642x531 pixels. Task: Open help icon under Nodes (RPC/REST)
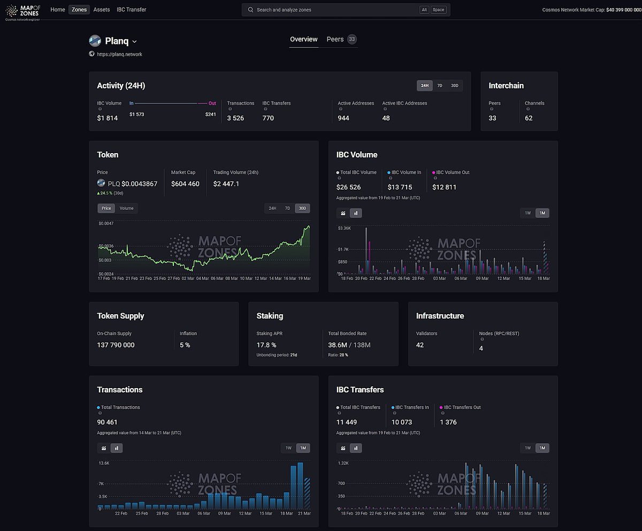pyautogui.click(x=482, y=339)
